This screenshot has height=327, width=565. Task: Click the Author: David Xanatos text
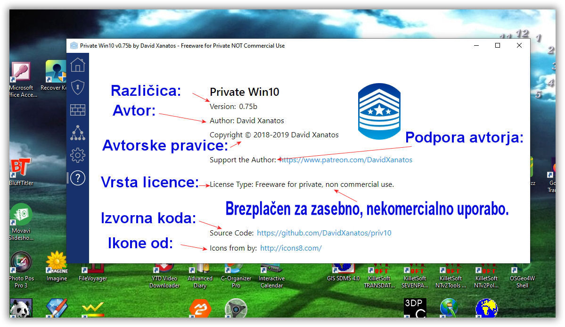(247, 120)
